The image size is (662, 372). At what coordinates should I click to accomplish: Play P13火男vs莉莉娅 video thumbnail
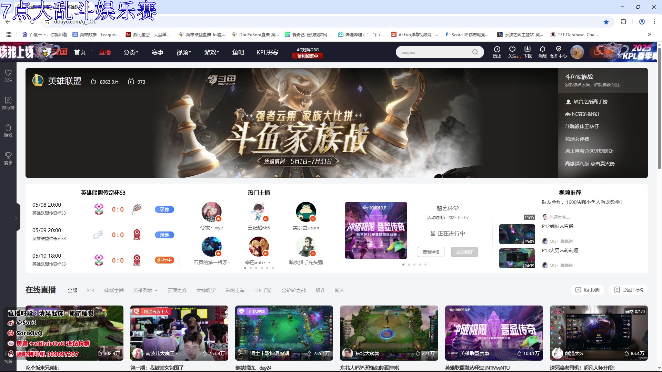click(517, 258)
